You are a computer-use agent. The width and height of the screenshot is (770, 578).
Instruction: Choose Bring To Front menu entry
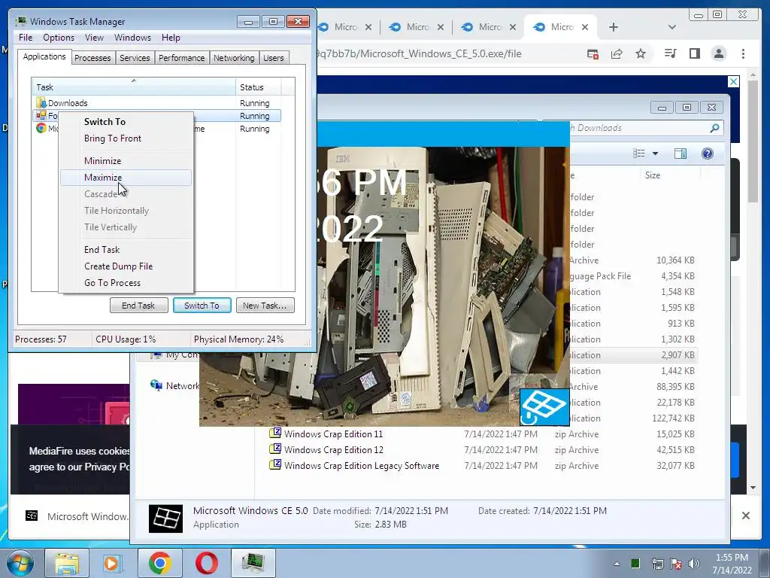[113, 138]
